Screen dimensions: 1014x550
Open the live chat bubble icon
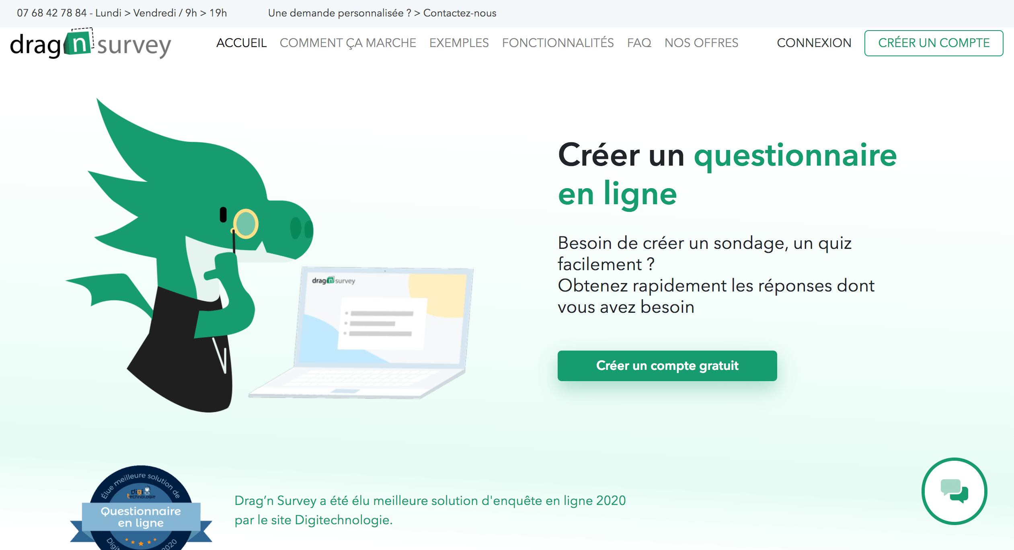coord(954,491)
